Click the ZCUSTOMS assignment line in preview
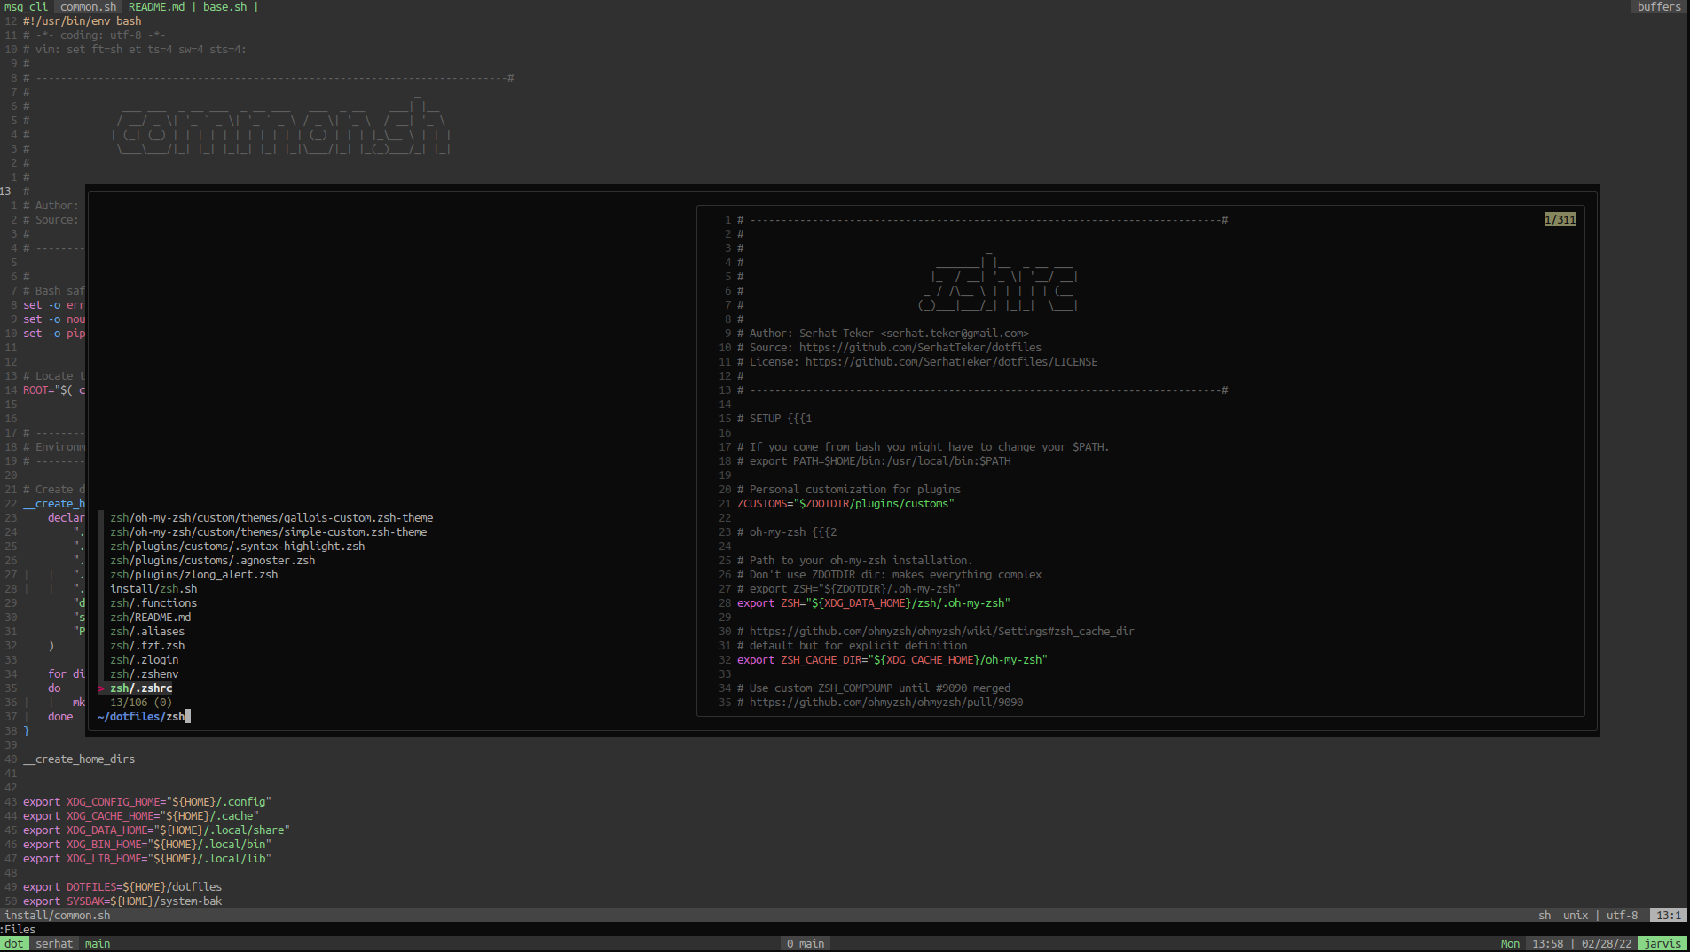The image size is (1690, 952). click(x=845, y=503)
